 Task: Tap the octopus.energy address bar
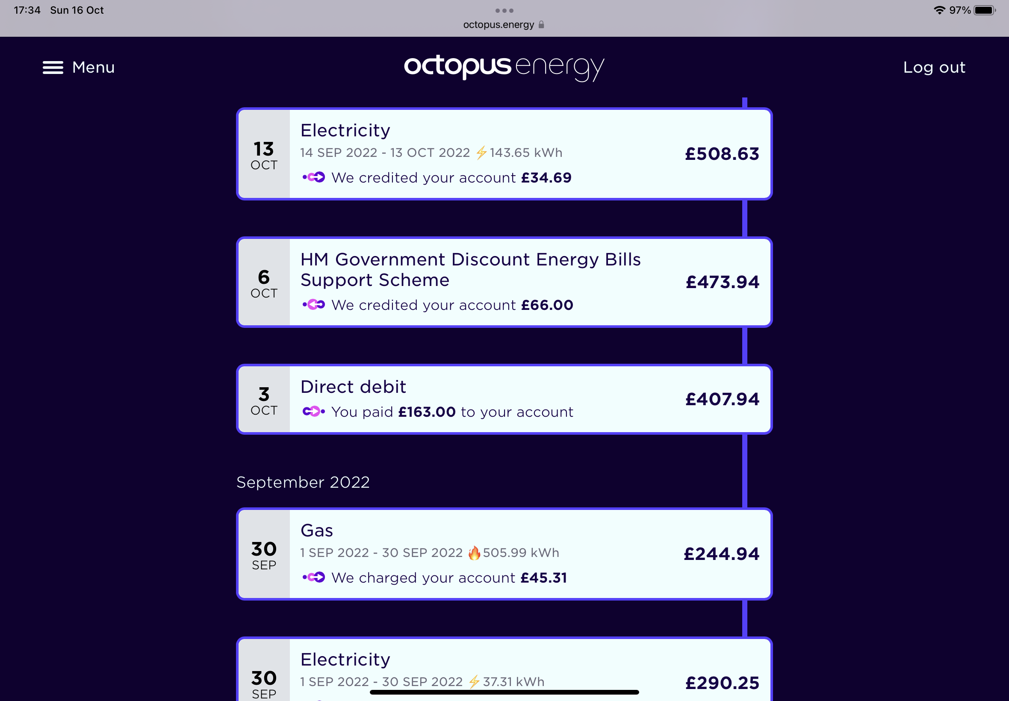(504, 25)
